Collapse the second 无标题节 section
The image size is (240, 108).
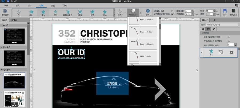2,70
